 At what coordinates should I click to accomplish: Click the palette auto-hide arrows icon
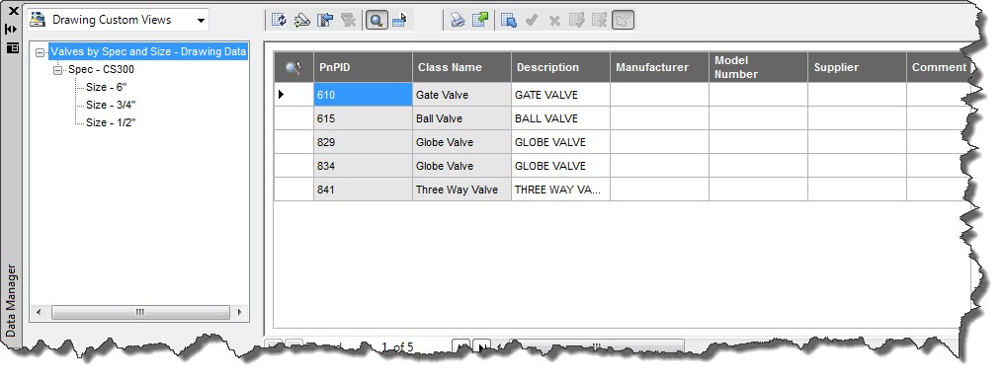pyautogui.click(x=11, y=30)
